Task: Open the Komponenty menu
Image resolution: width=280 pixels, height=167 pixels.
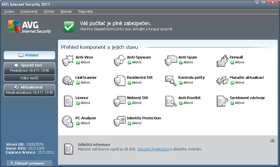Action: pyautogui.click(x=29, y=11)
